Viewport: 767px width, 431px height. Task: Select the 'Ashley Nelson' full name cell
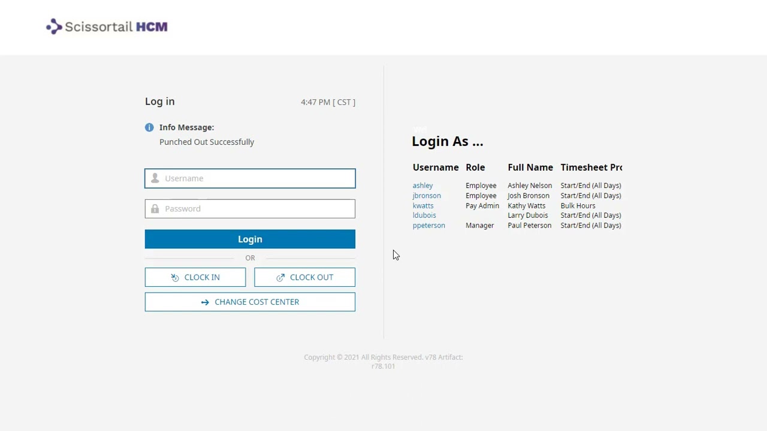tap(530, 186)
